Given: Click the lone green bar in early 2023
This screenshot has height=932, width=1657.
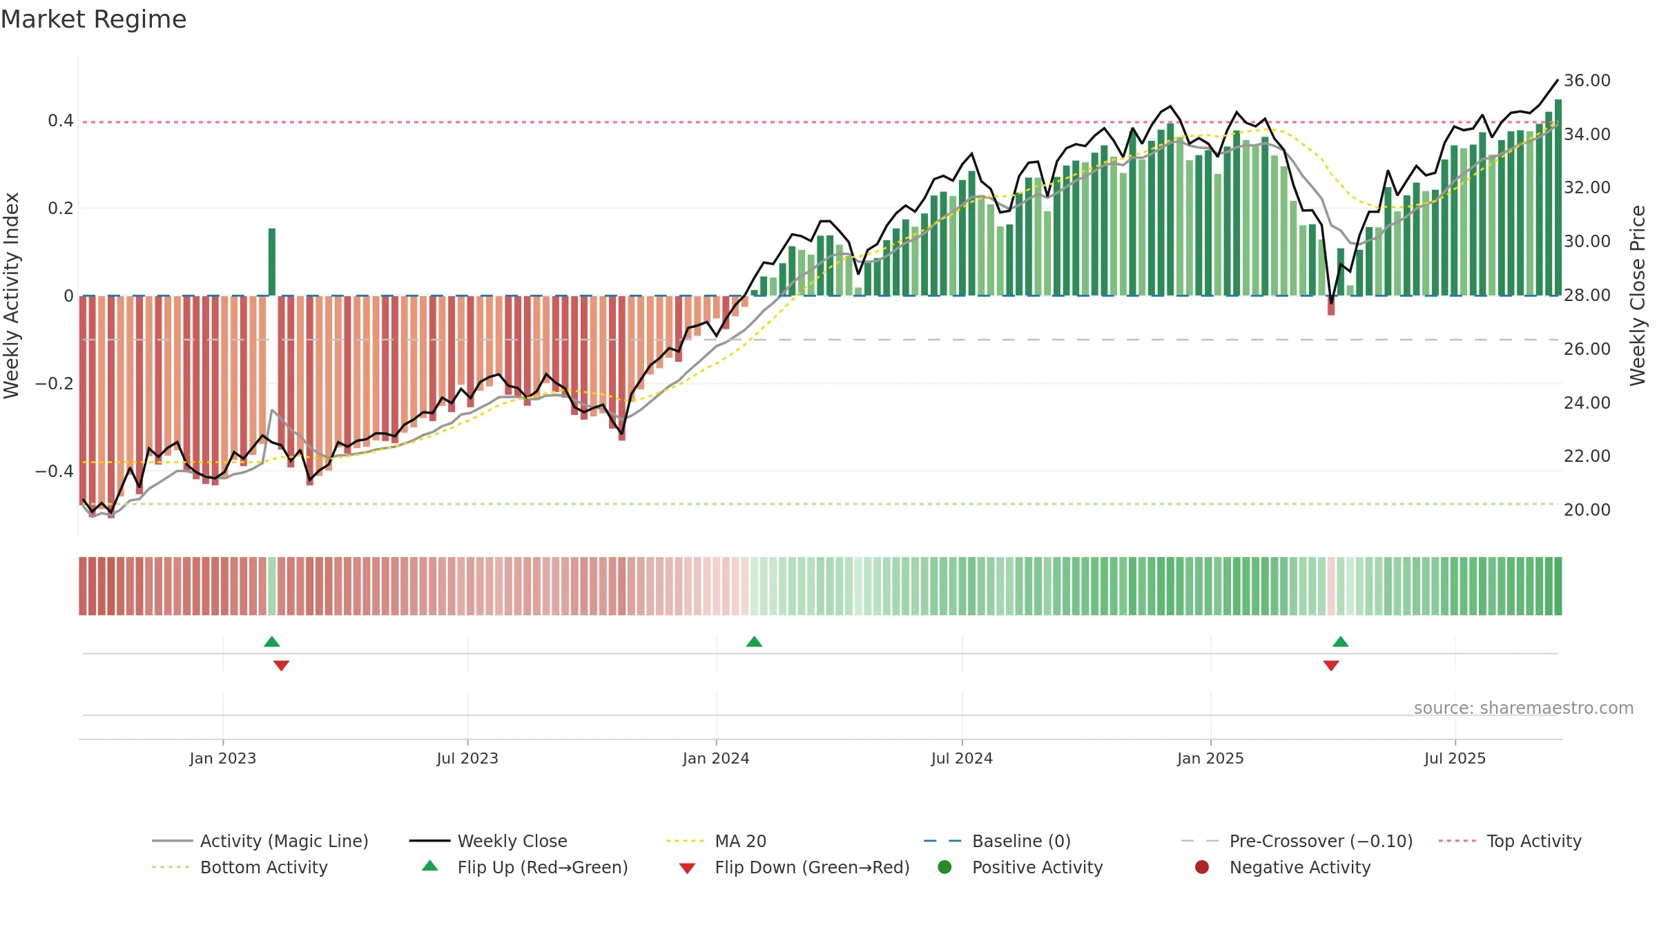Looking at the screenshot, I should tap(272, 262).
